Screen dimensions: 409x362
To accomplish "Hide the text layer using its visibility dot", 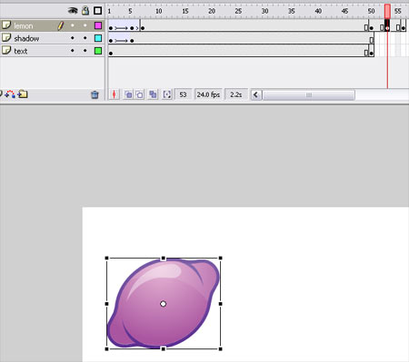I will pyautogui.click(x=73, y=51).
